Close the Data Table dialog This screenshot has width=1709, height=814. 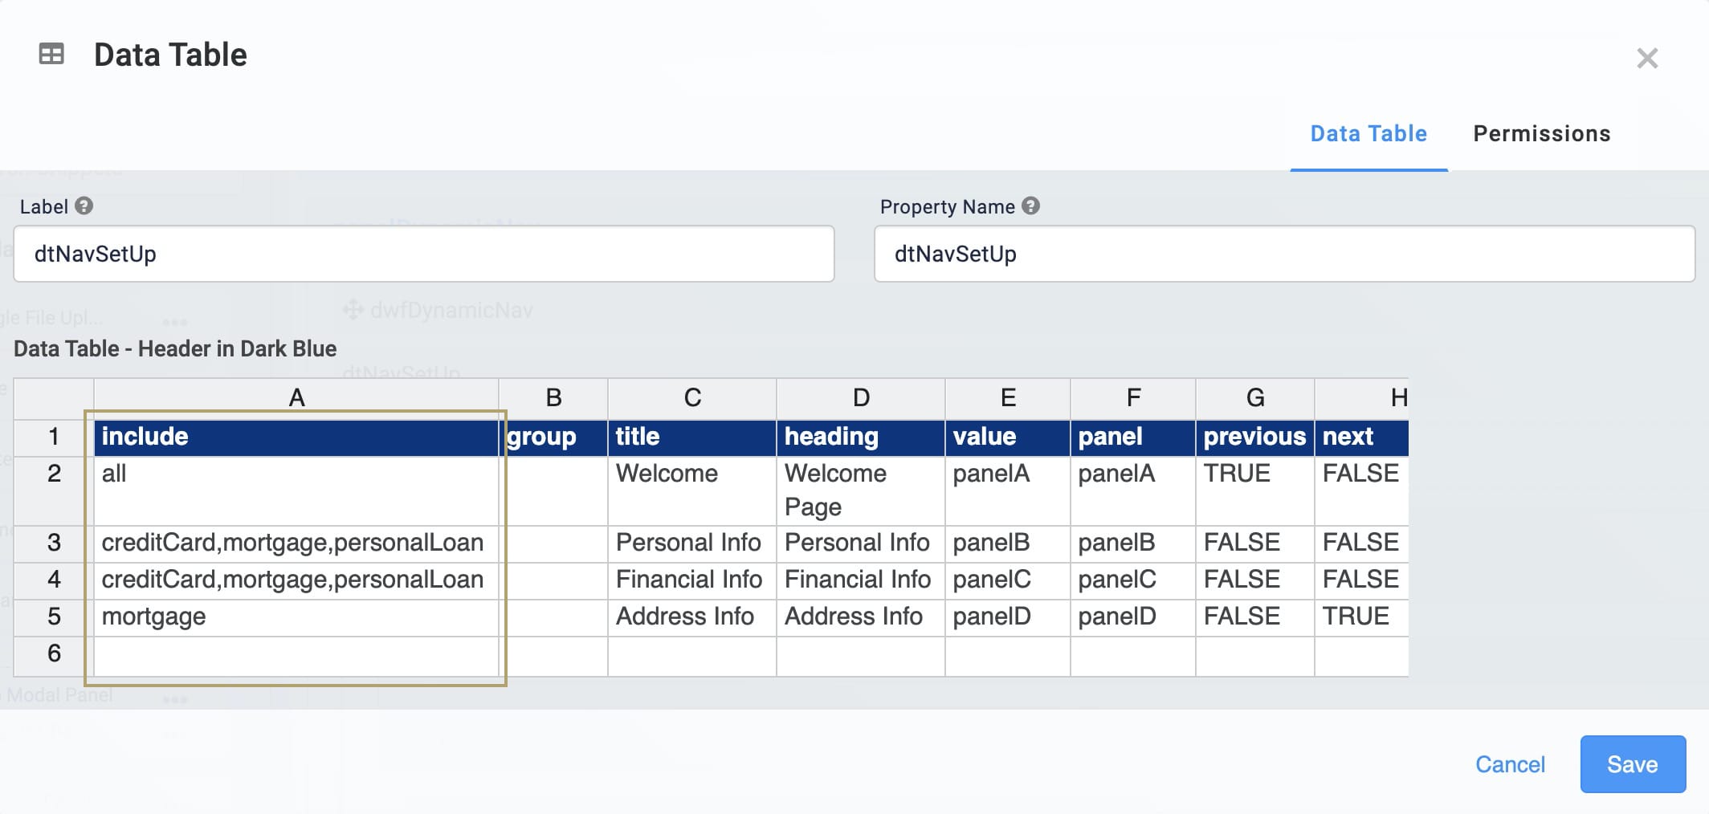tap(1647, 58)
